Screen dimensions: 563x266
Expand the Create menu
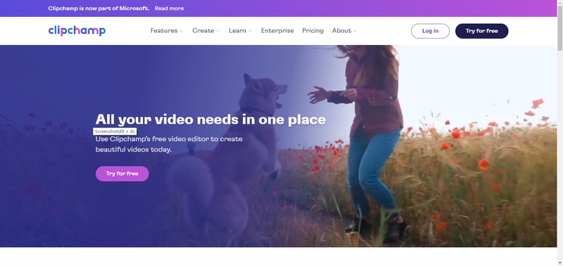[x=205, y=31]
